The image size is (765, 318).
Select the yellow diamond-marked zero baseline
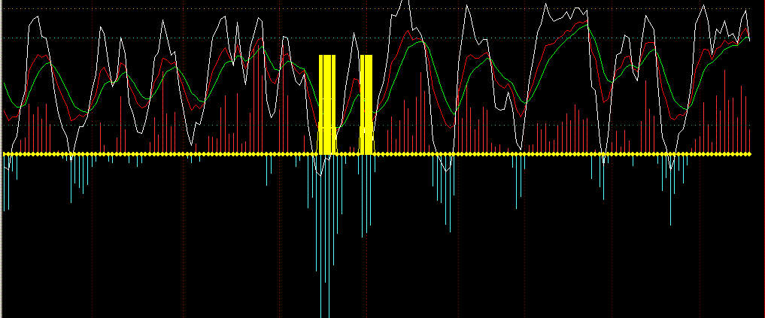coord(377,154)
